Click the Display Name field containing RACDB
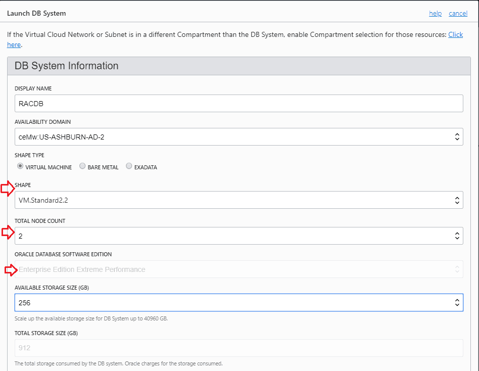 (239, 103)
